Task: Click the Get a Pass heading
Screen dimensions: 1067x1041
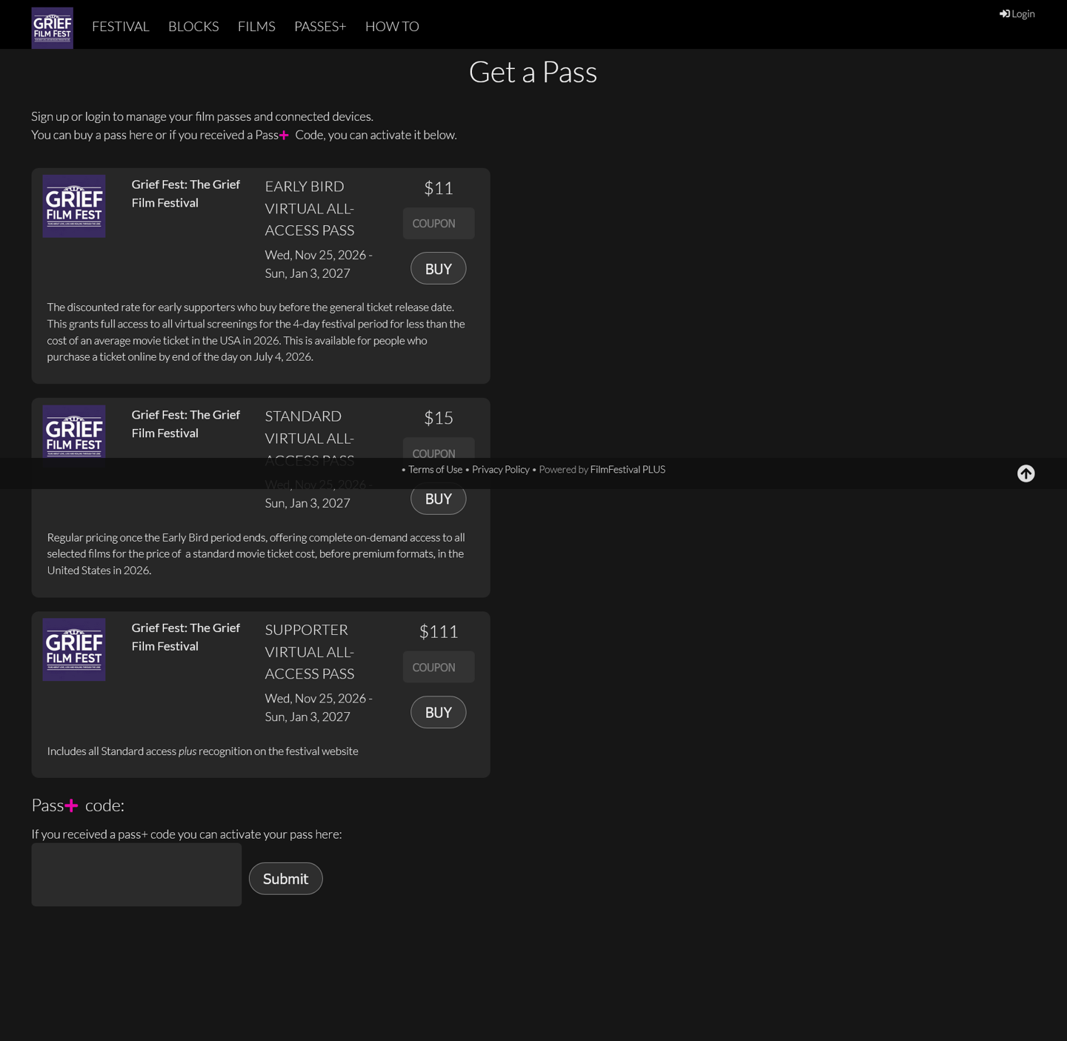Action: [533, 72]
